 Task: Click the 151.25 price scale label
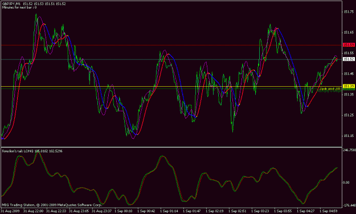(349, 115)
